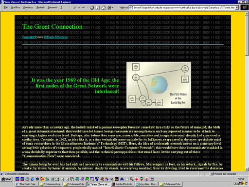
Task: Click the Stop loading toolbar icon
Action: pyautogui.click(x=92, y=7)
